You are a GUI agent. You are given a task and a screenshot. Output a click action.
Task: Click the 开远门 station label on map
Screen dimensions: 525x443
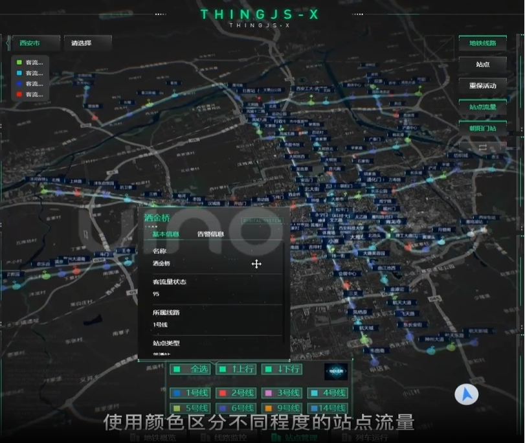click(240, 203)
